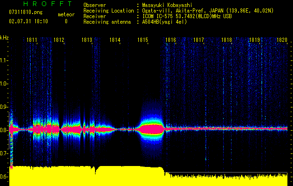Click the Receiving antenna label
This screenshot has height=186, width=293.
107,22
